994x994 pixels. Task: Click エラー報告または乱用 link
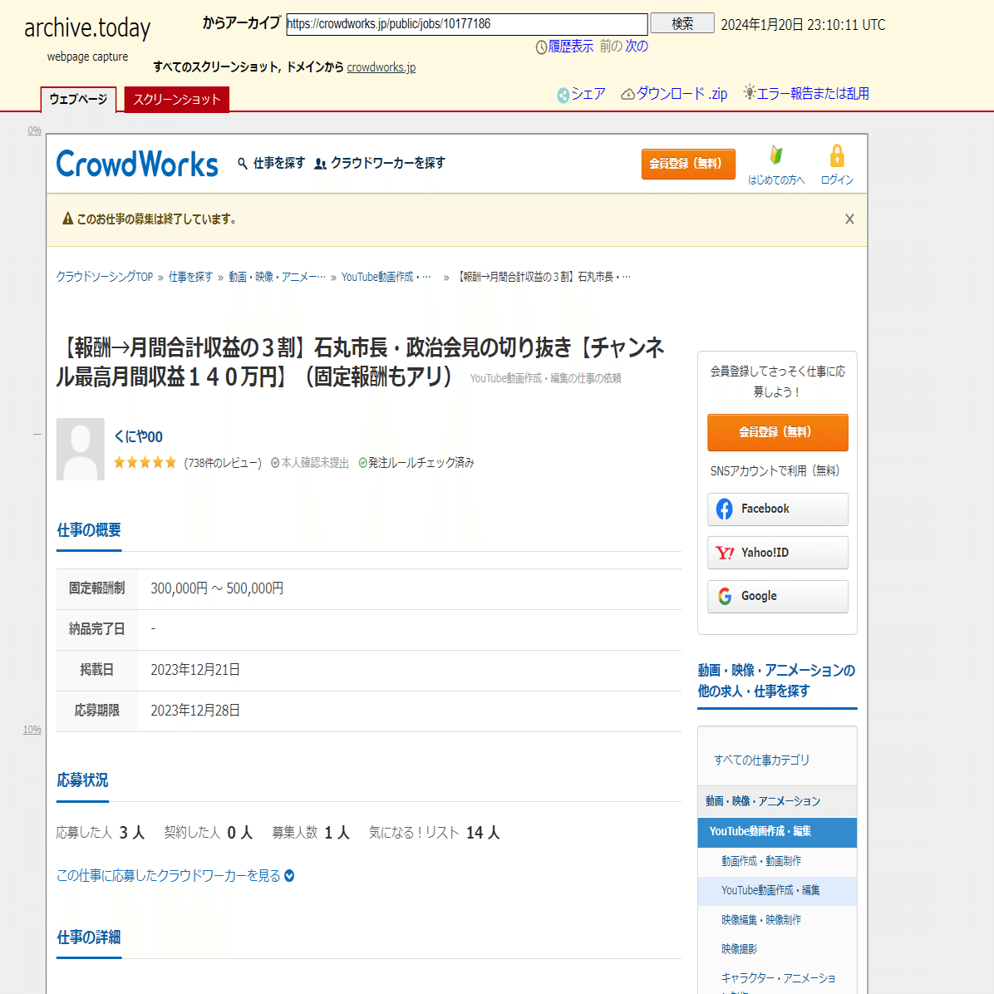[813, 94]
